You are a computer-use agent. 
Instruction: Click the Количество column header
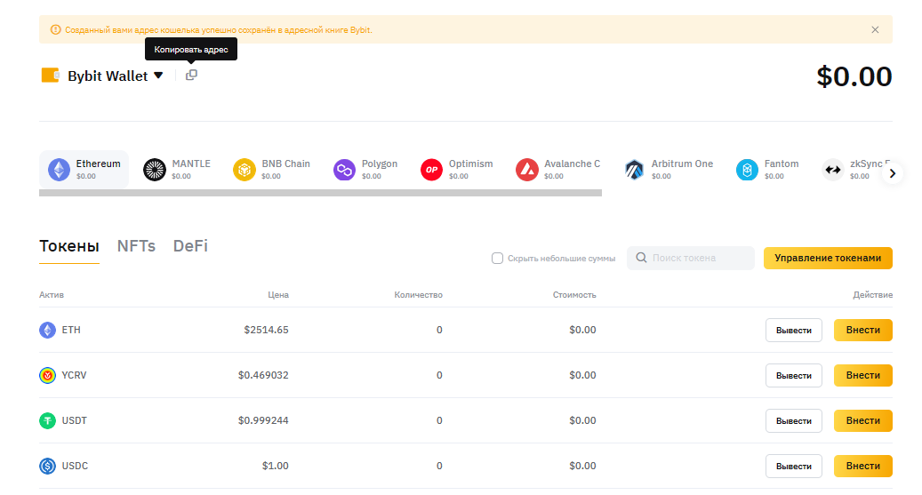coord(418,294)
